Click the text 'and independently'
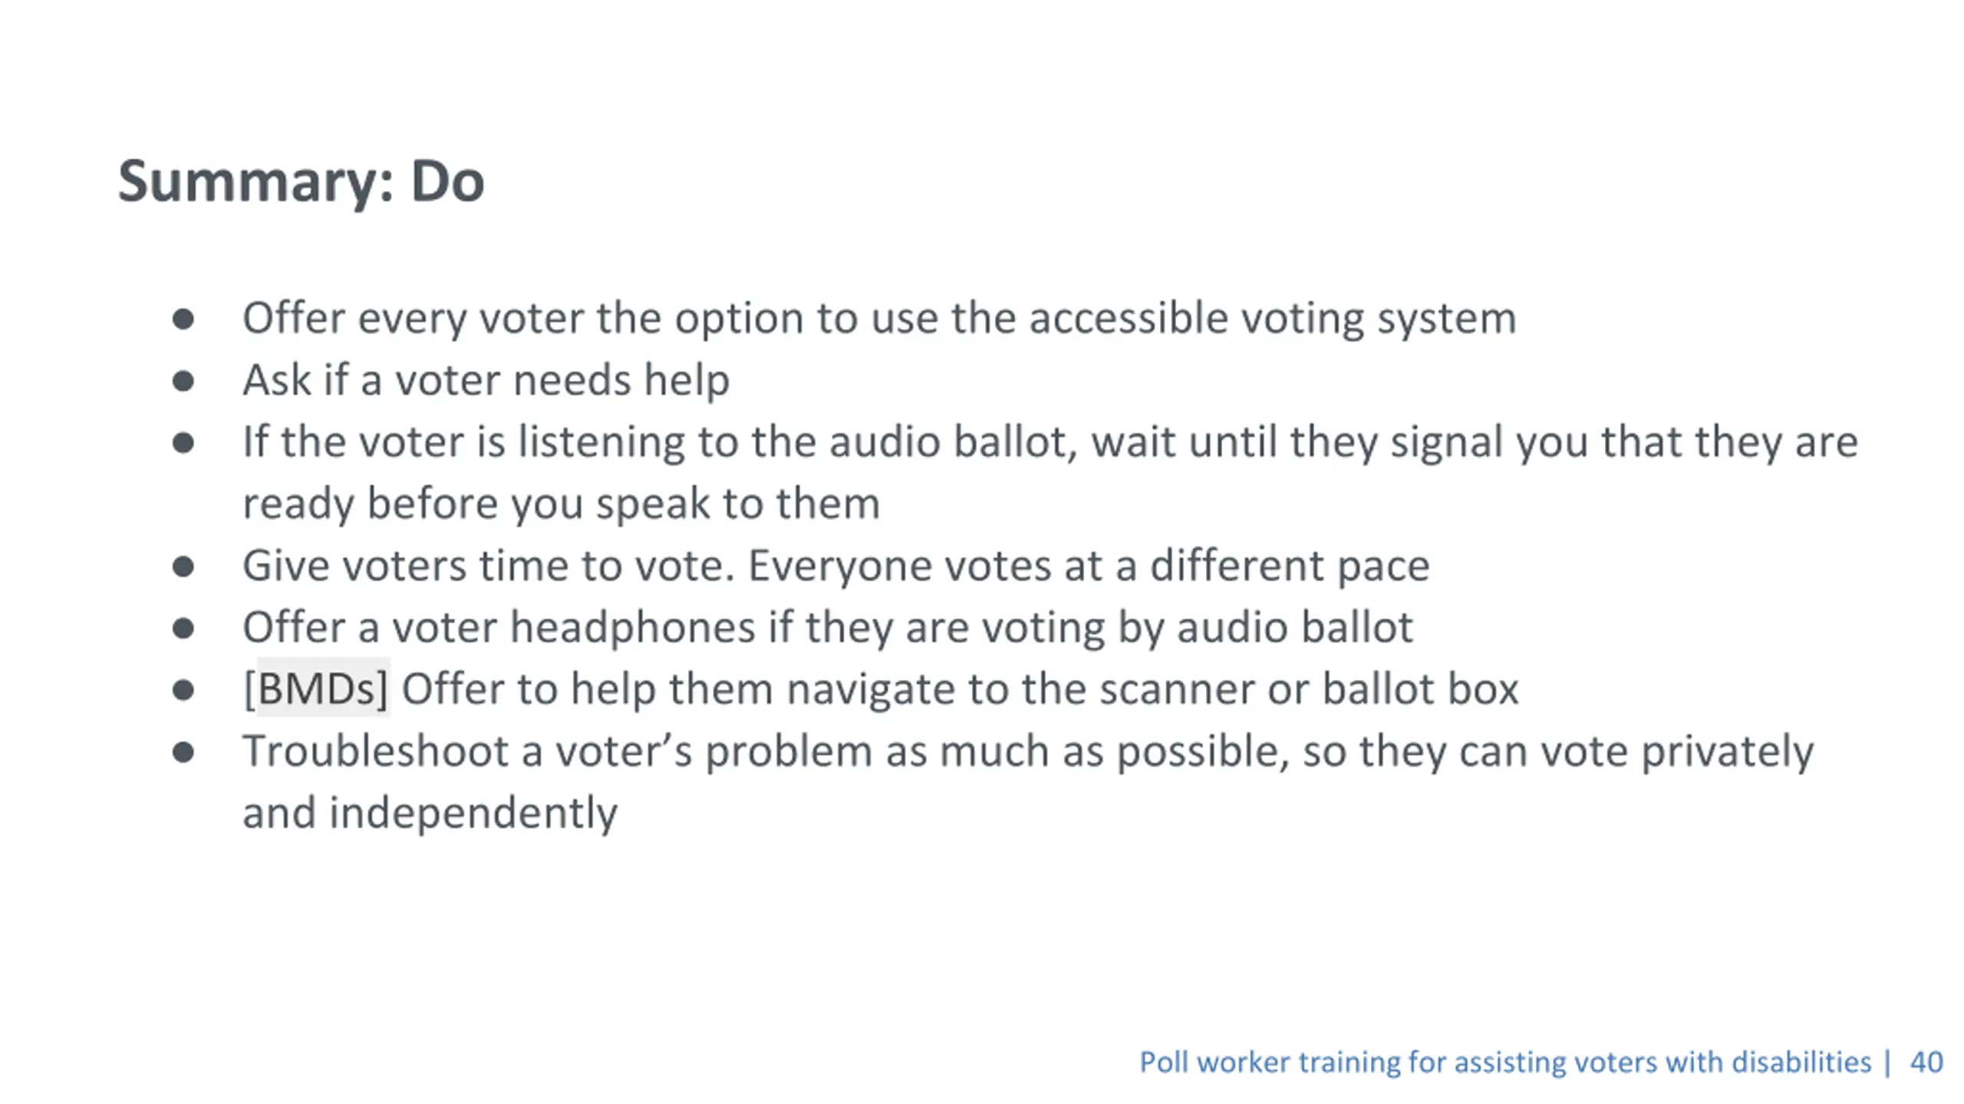Screen dimensions: 1964x1104 (x=430, y=813)
